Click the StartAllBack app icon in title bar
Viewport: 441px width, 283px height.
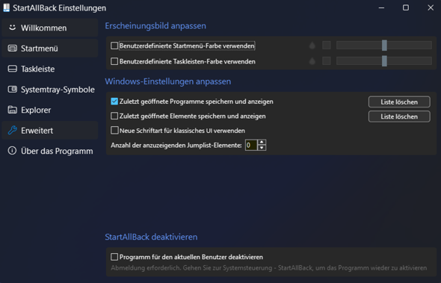[x=7, y=8]
